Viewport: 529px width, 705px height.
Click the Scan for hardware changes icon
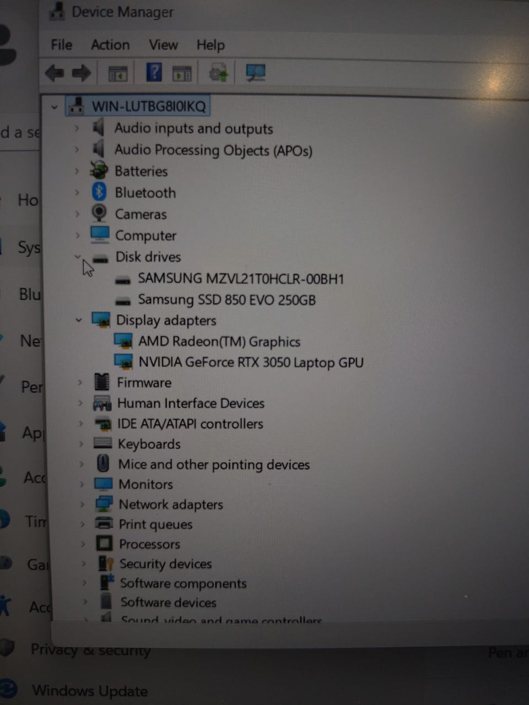255,73
